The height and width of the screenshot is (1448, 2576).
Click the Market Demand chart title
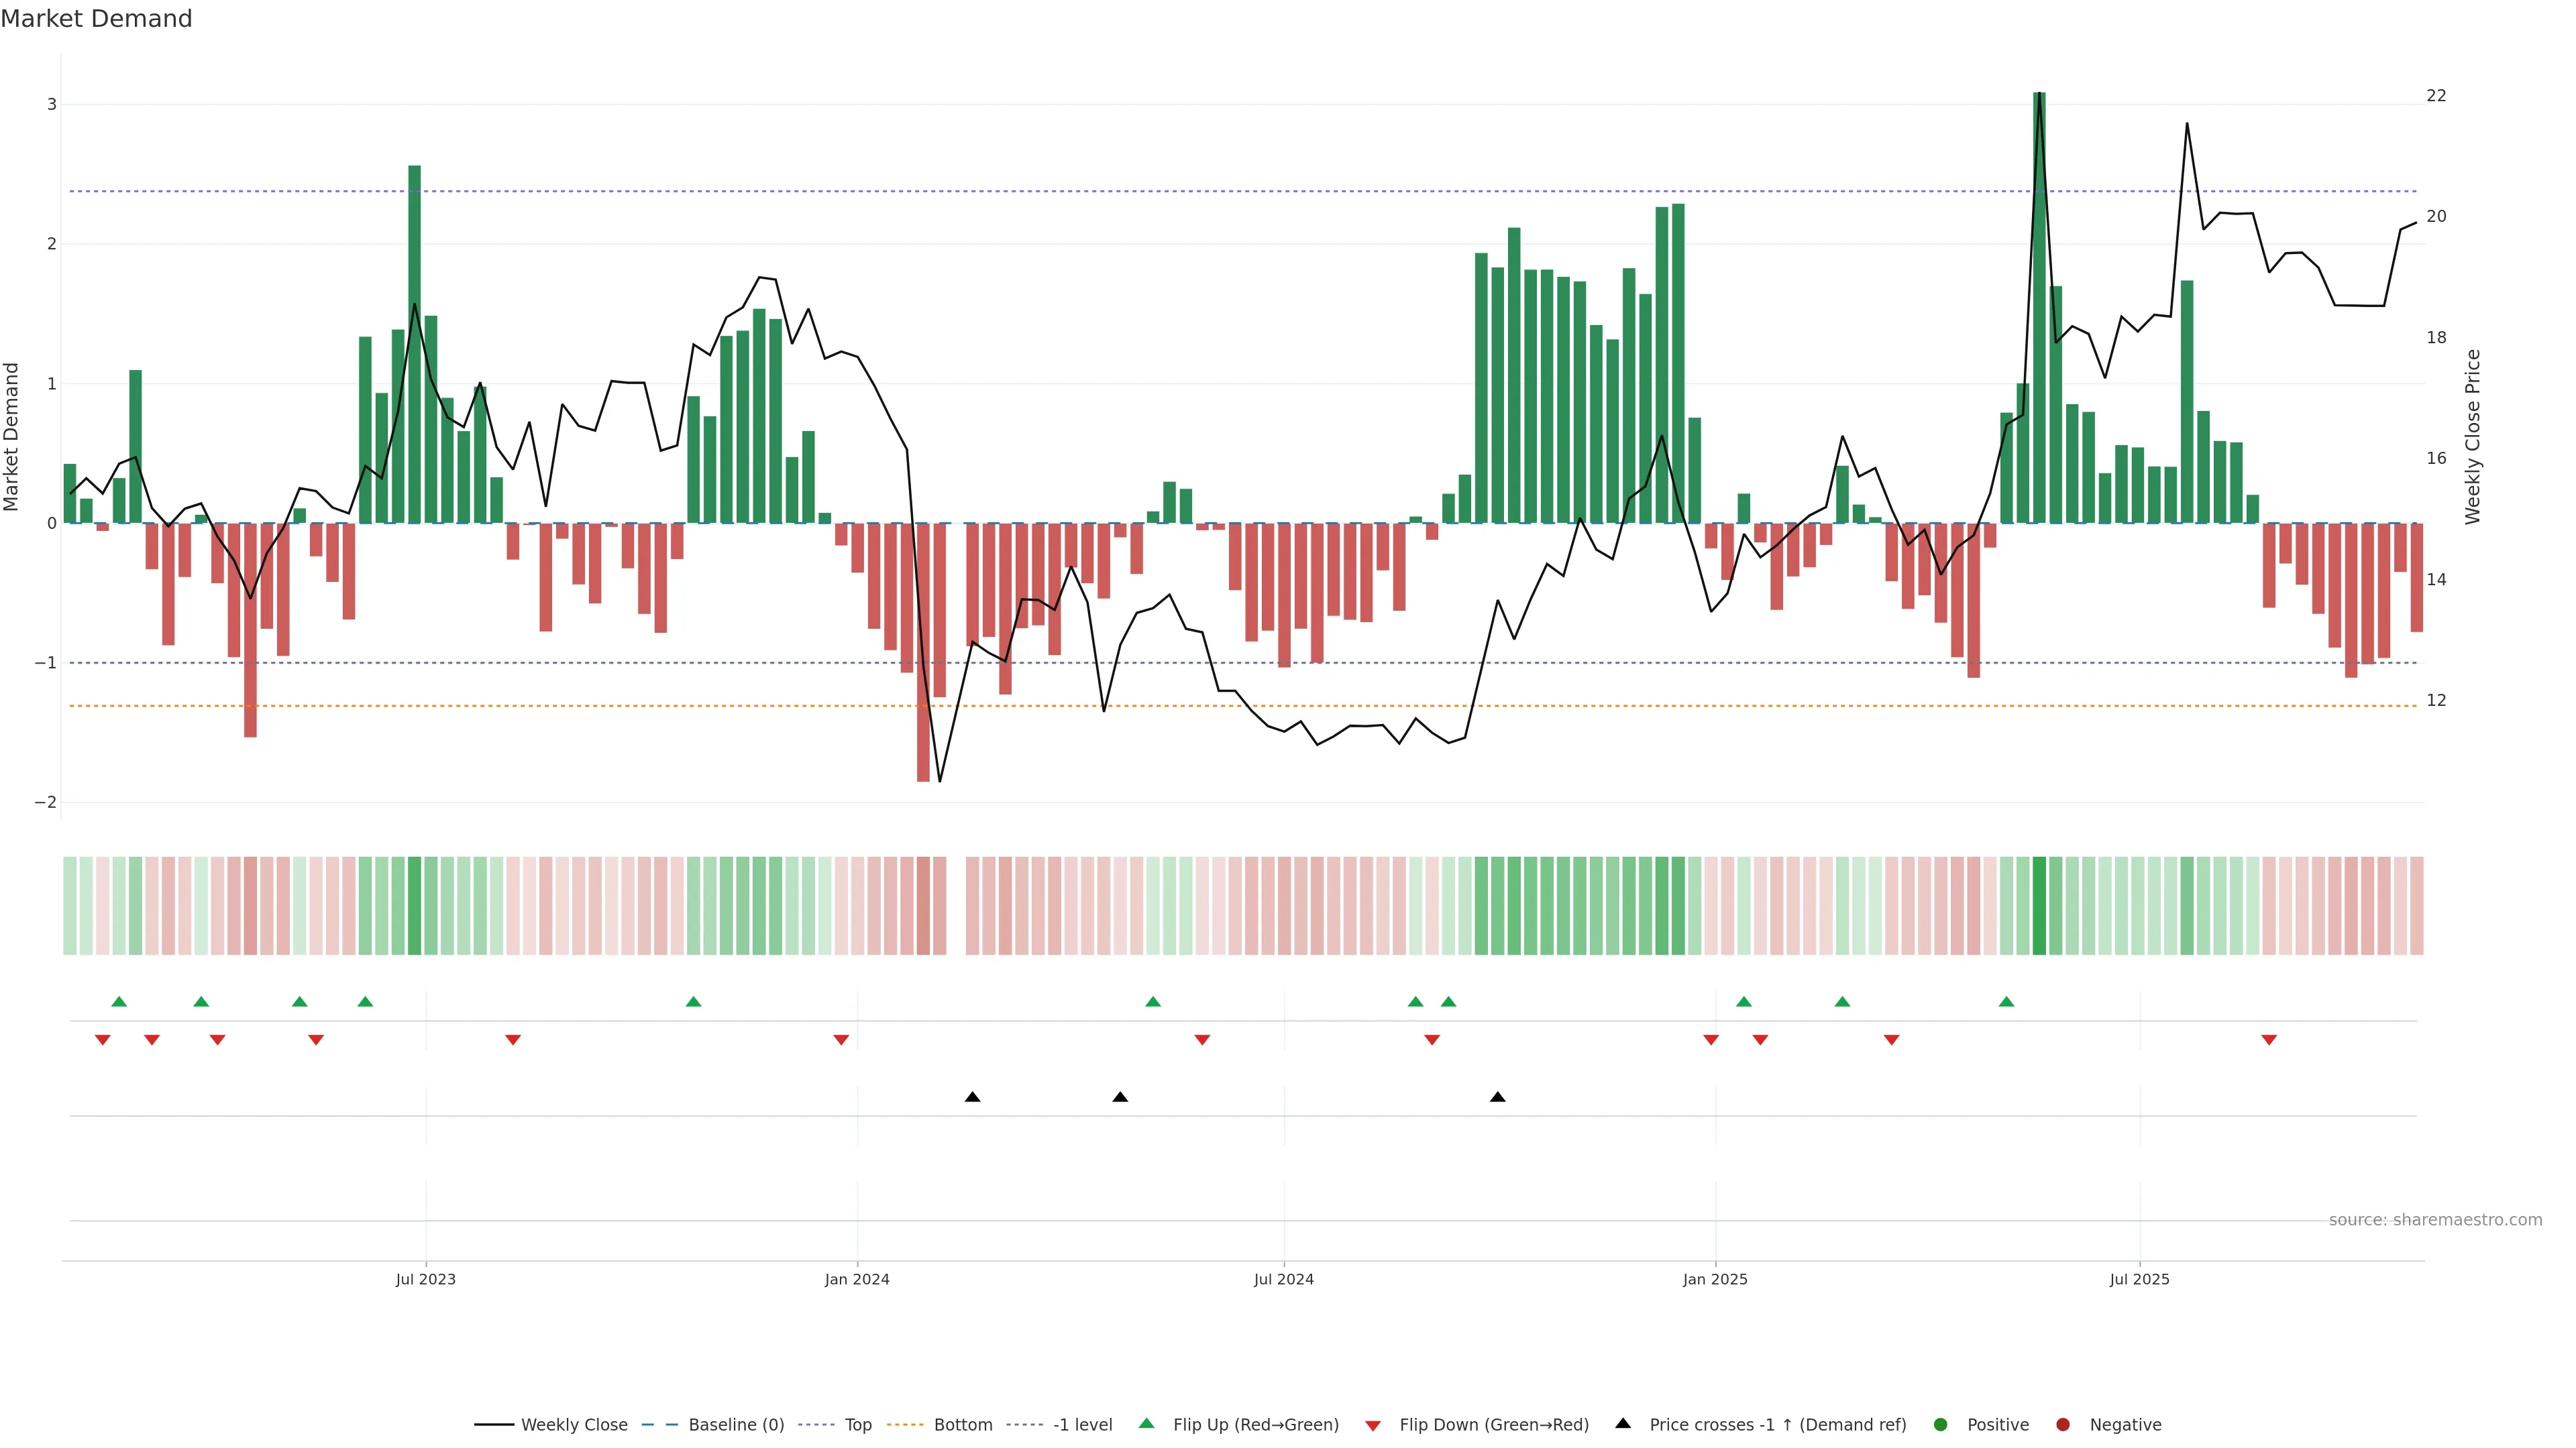(96, 19)
